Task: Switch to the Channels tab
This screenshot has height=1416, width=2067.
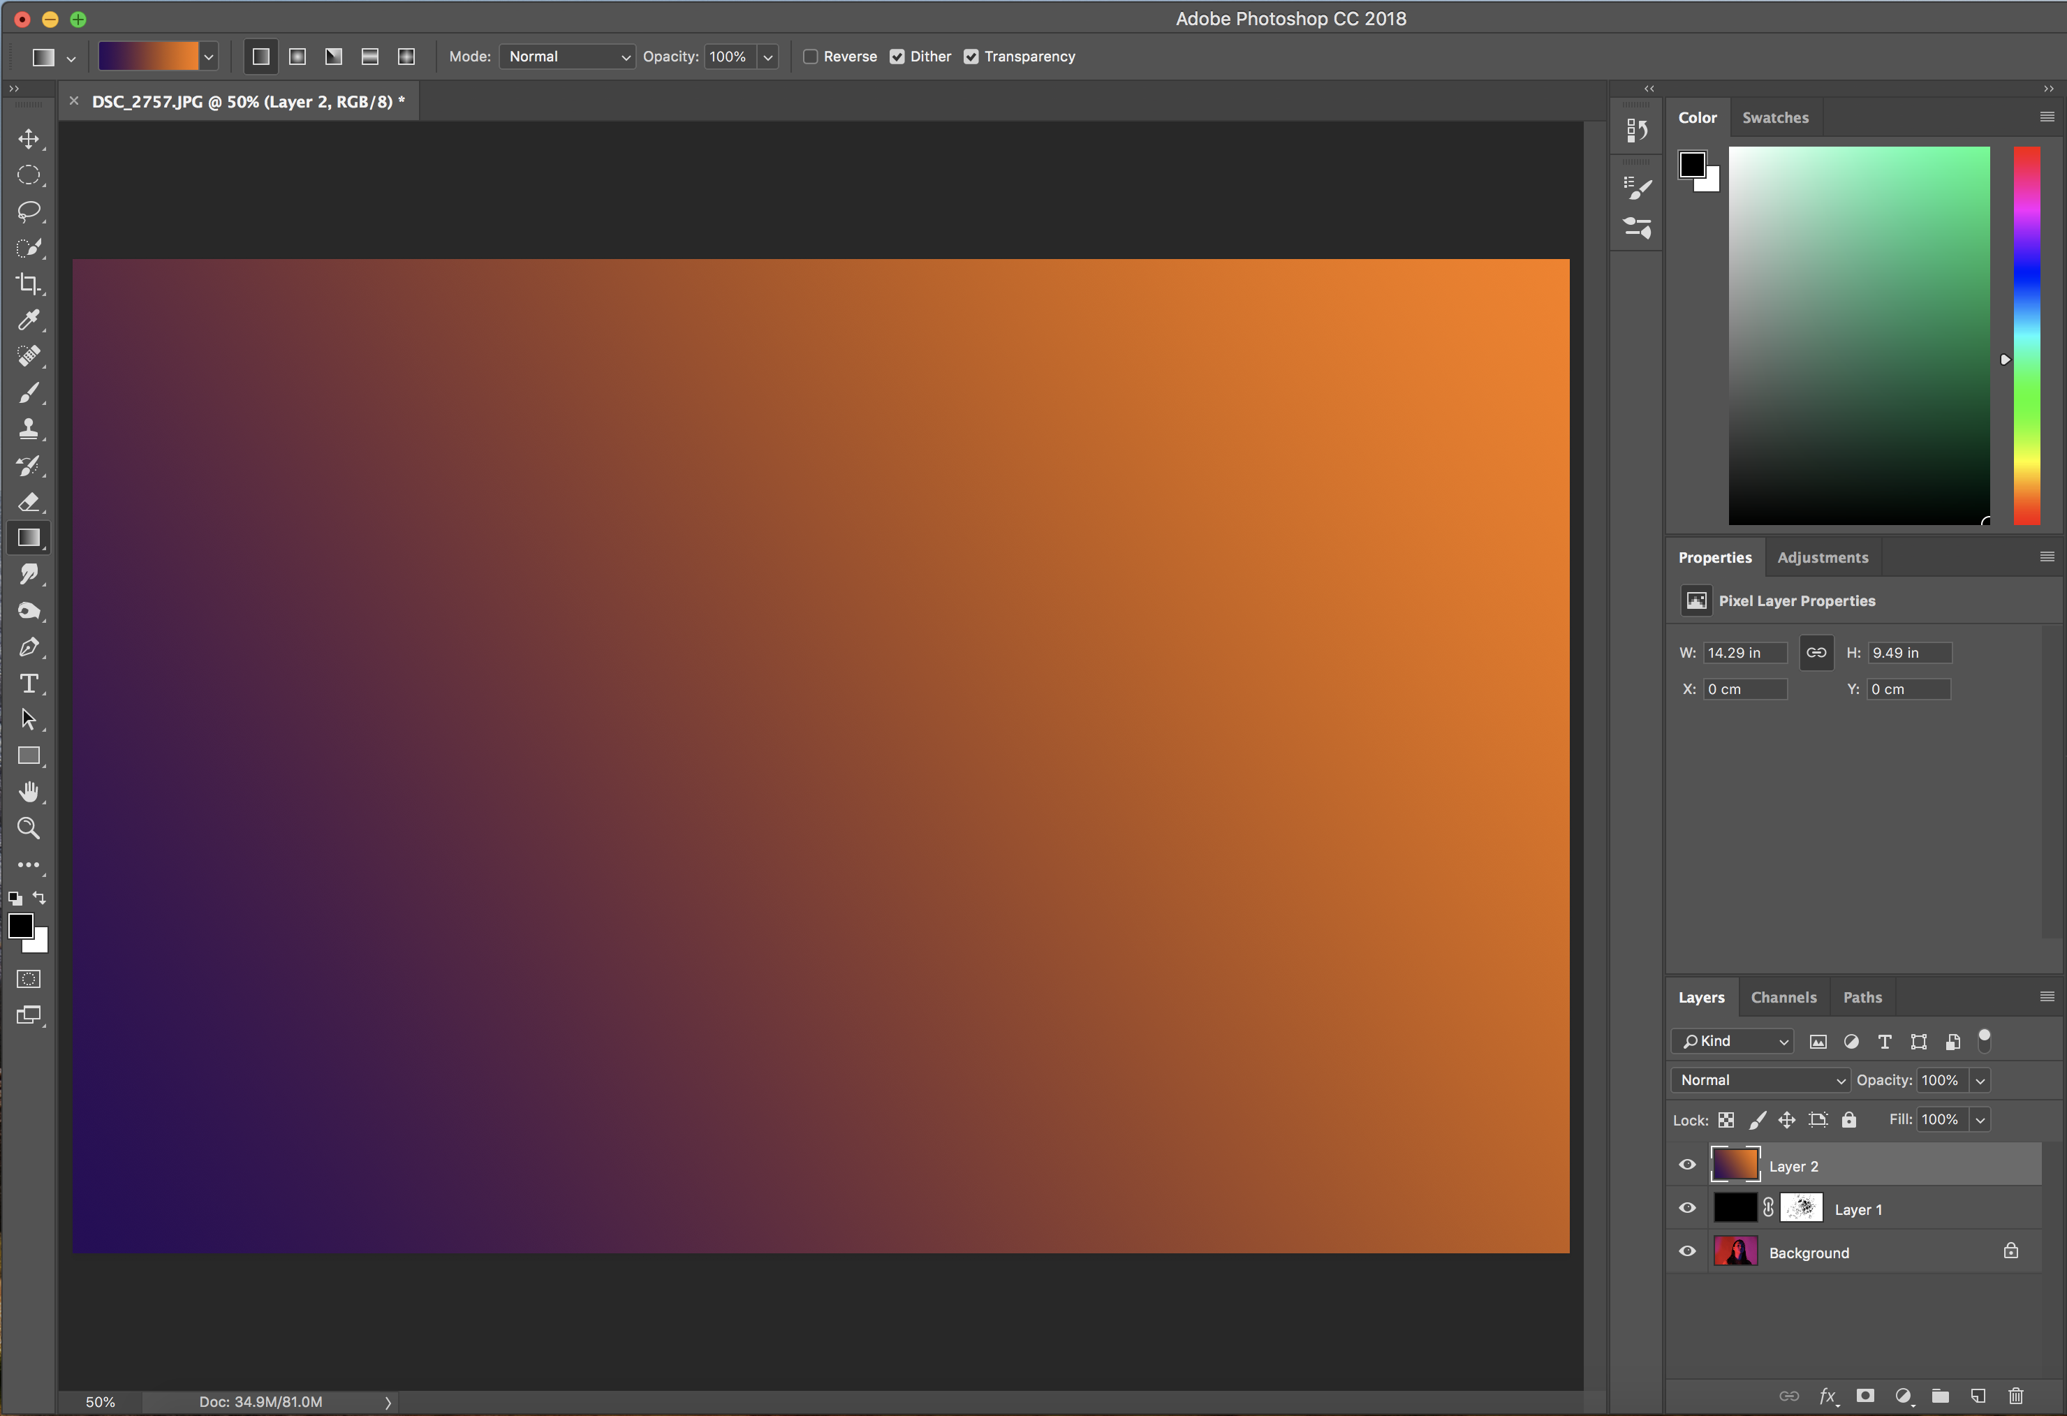Action: 1783,997
